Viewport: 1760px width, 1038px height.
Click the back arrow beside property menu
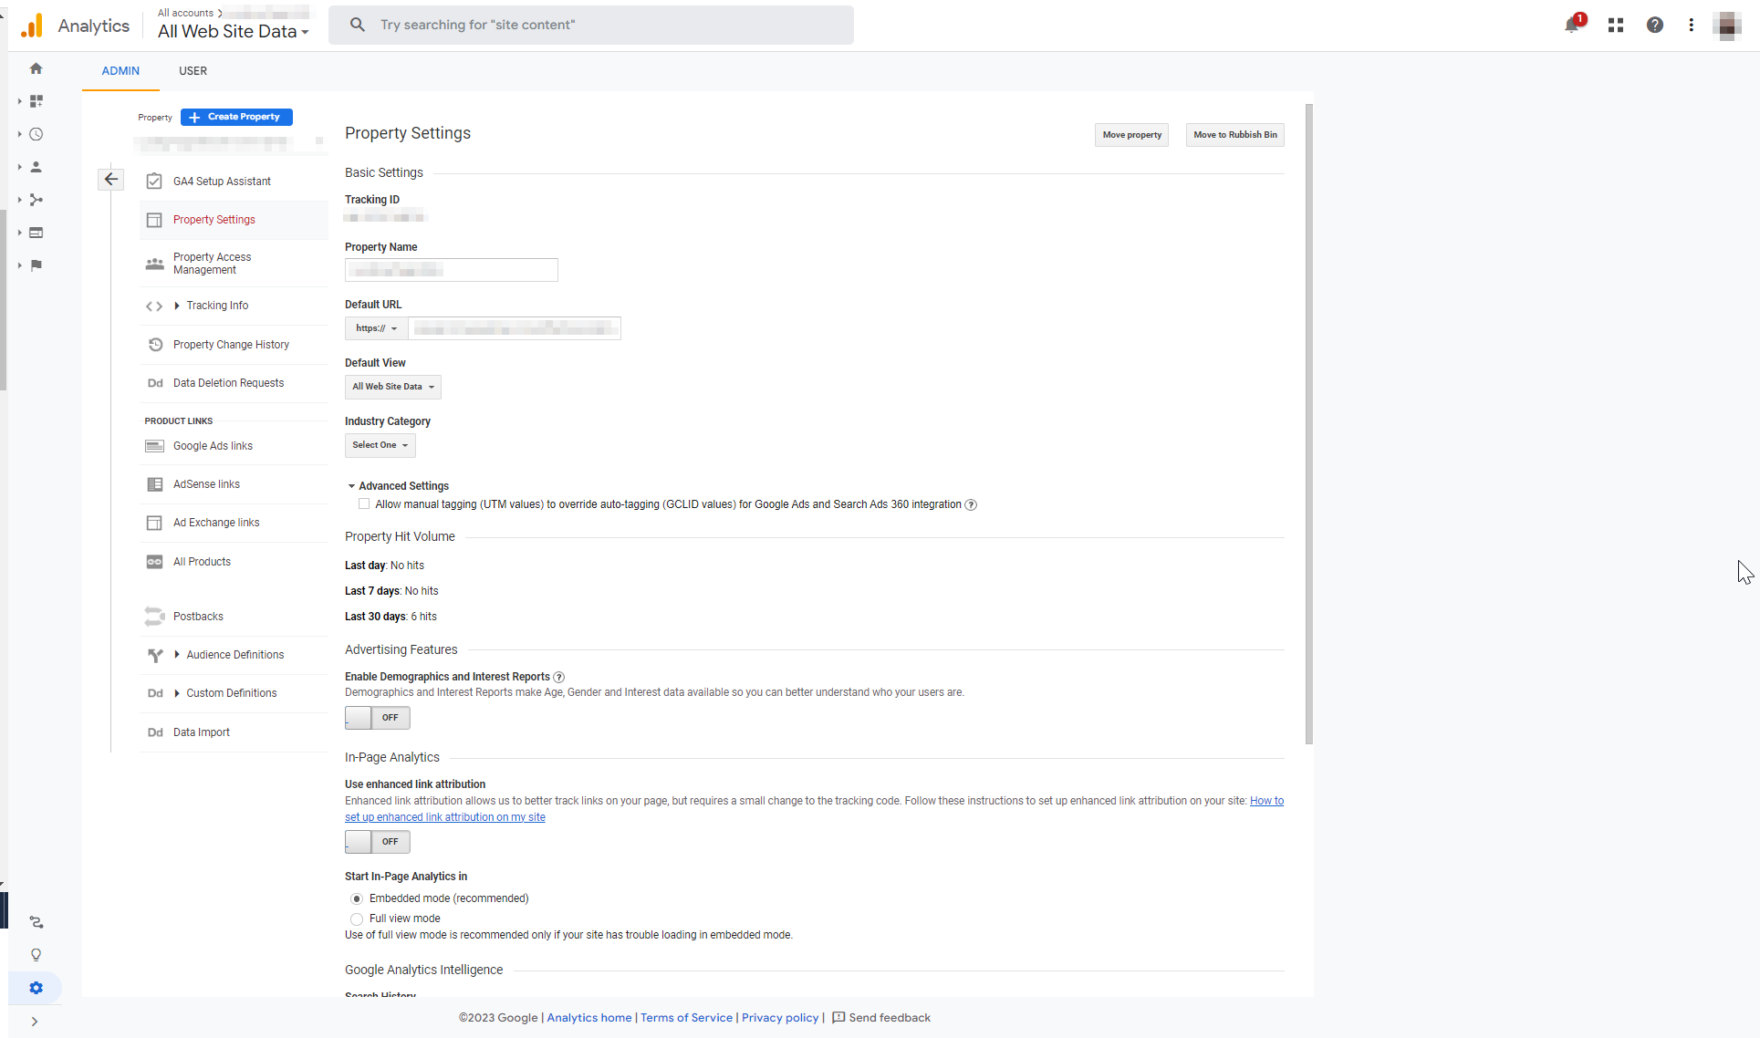tap(111, 180)
